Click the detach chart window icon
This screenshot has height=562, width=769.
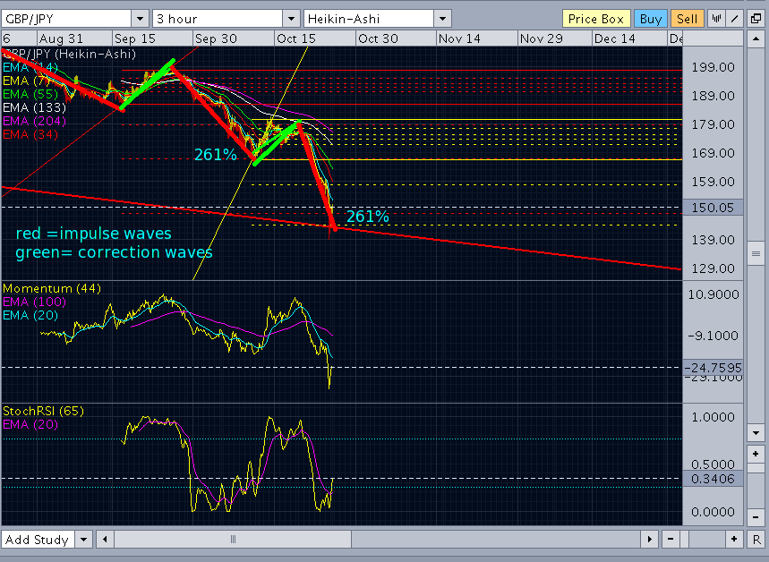[756, 19]
